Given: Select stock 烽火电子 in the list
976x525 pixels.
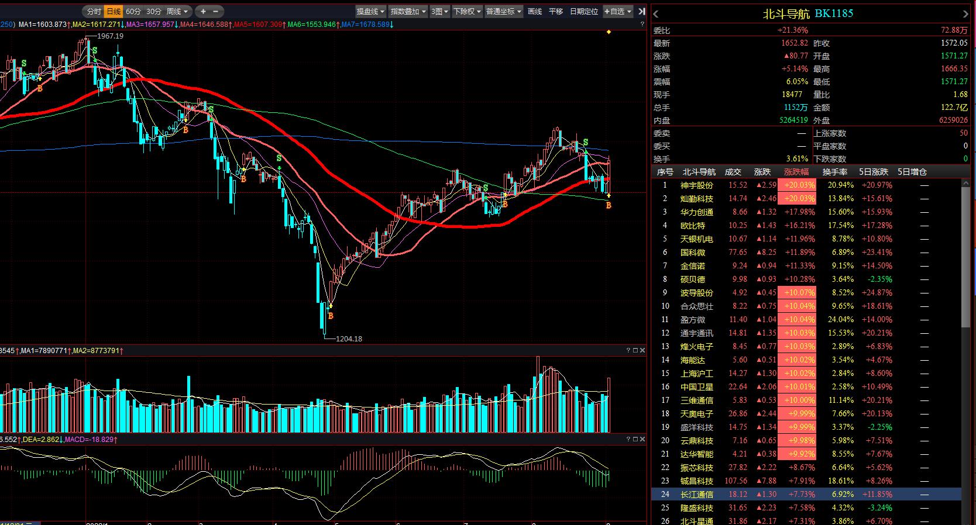Looking at the screenshot, I should point(697,347).
